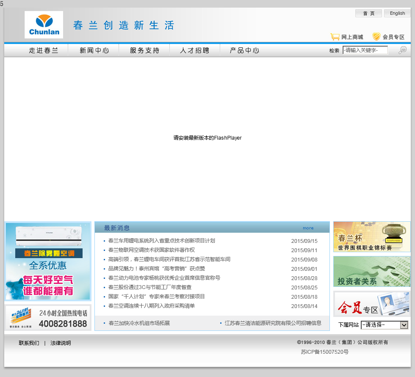Open news 春兰动力电池专家杨桃获优秀企业首席信息官称号

pos(164,278)
